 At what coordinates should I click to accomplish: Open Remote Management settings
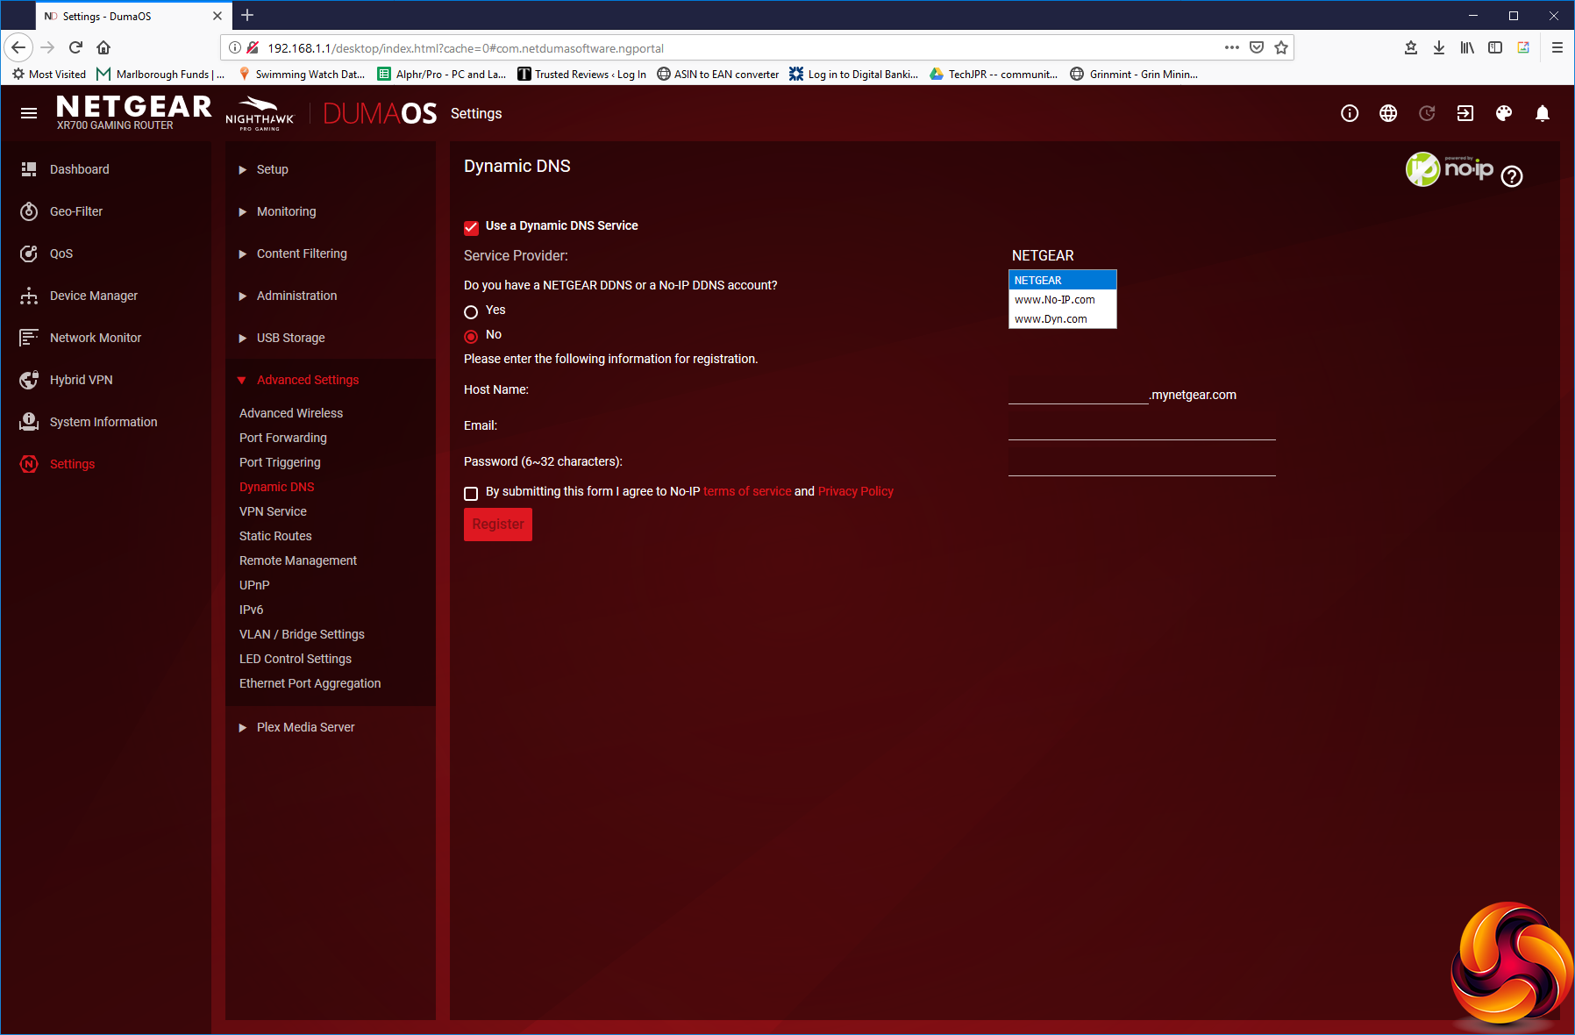[298, 560]
